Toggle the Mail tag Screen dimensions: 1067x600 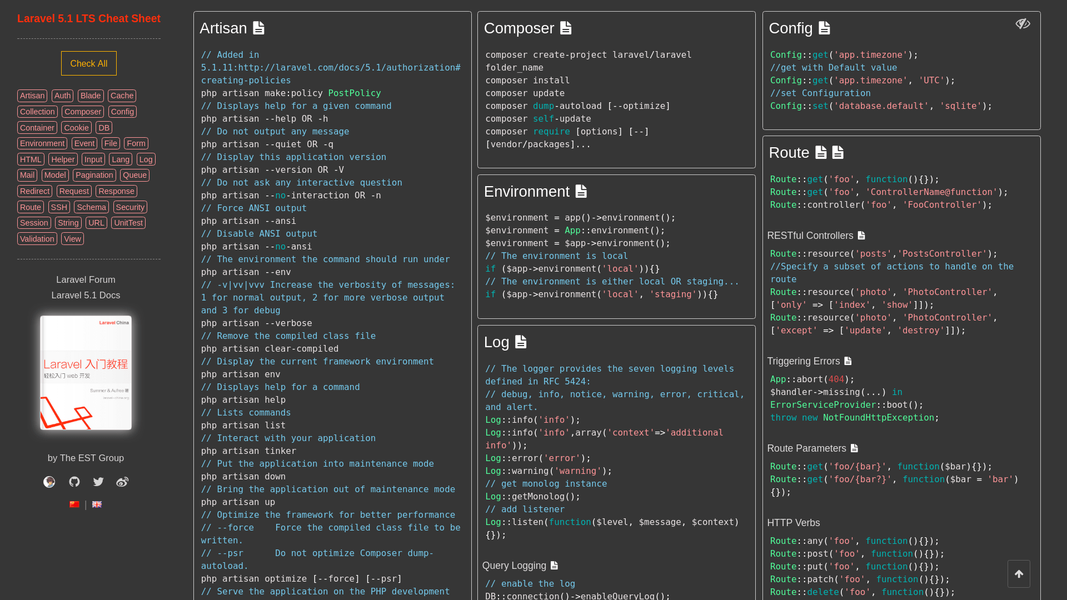[27, 175]
